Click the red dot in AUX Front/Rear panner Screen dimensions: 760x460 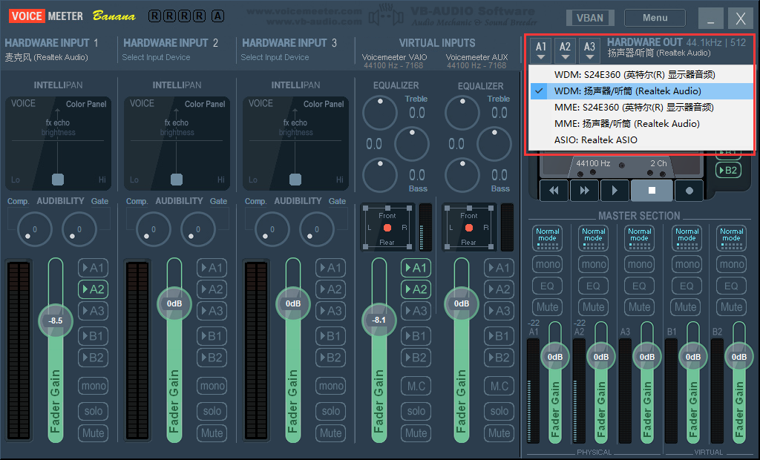pos(469,228)
